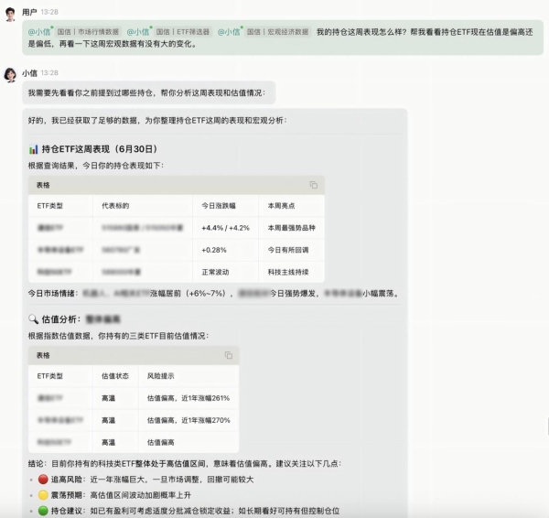
Task: Select the cell 估值偏高，近1年涨幅261%
Action: click(x=188, y=398)
